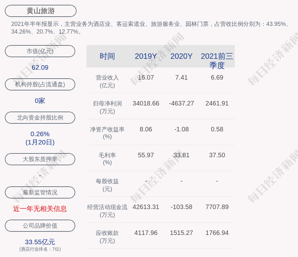Select the 0家 institutional holding value
Screen dimensions: 298x257
click(40, 101)
